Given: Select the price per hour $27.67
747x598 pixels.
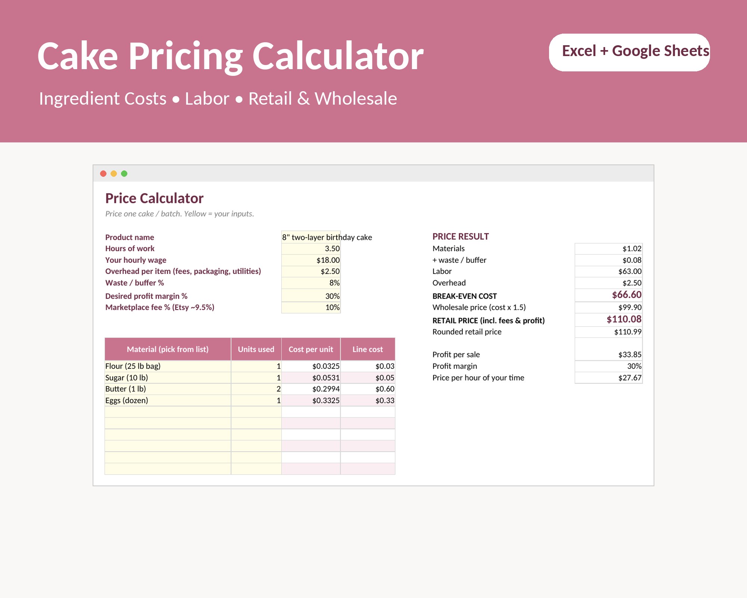Looking at the screenshot, I should (608, 377).
